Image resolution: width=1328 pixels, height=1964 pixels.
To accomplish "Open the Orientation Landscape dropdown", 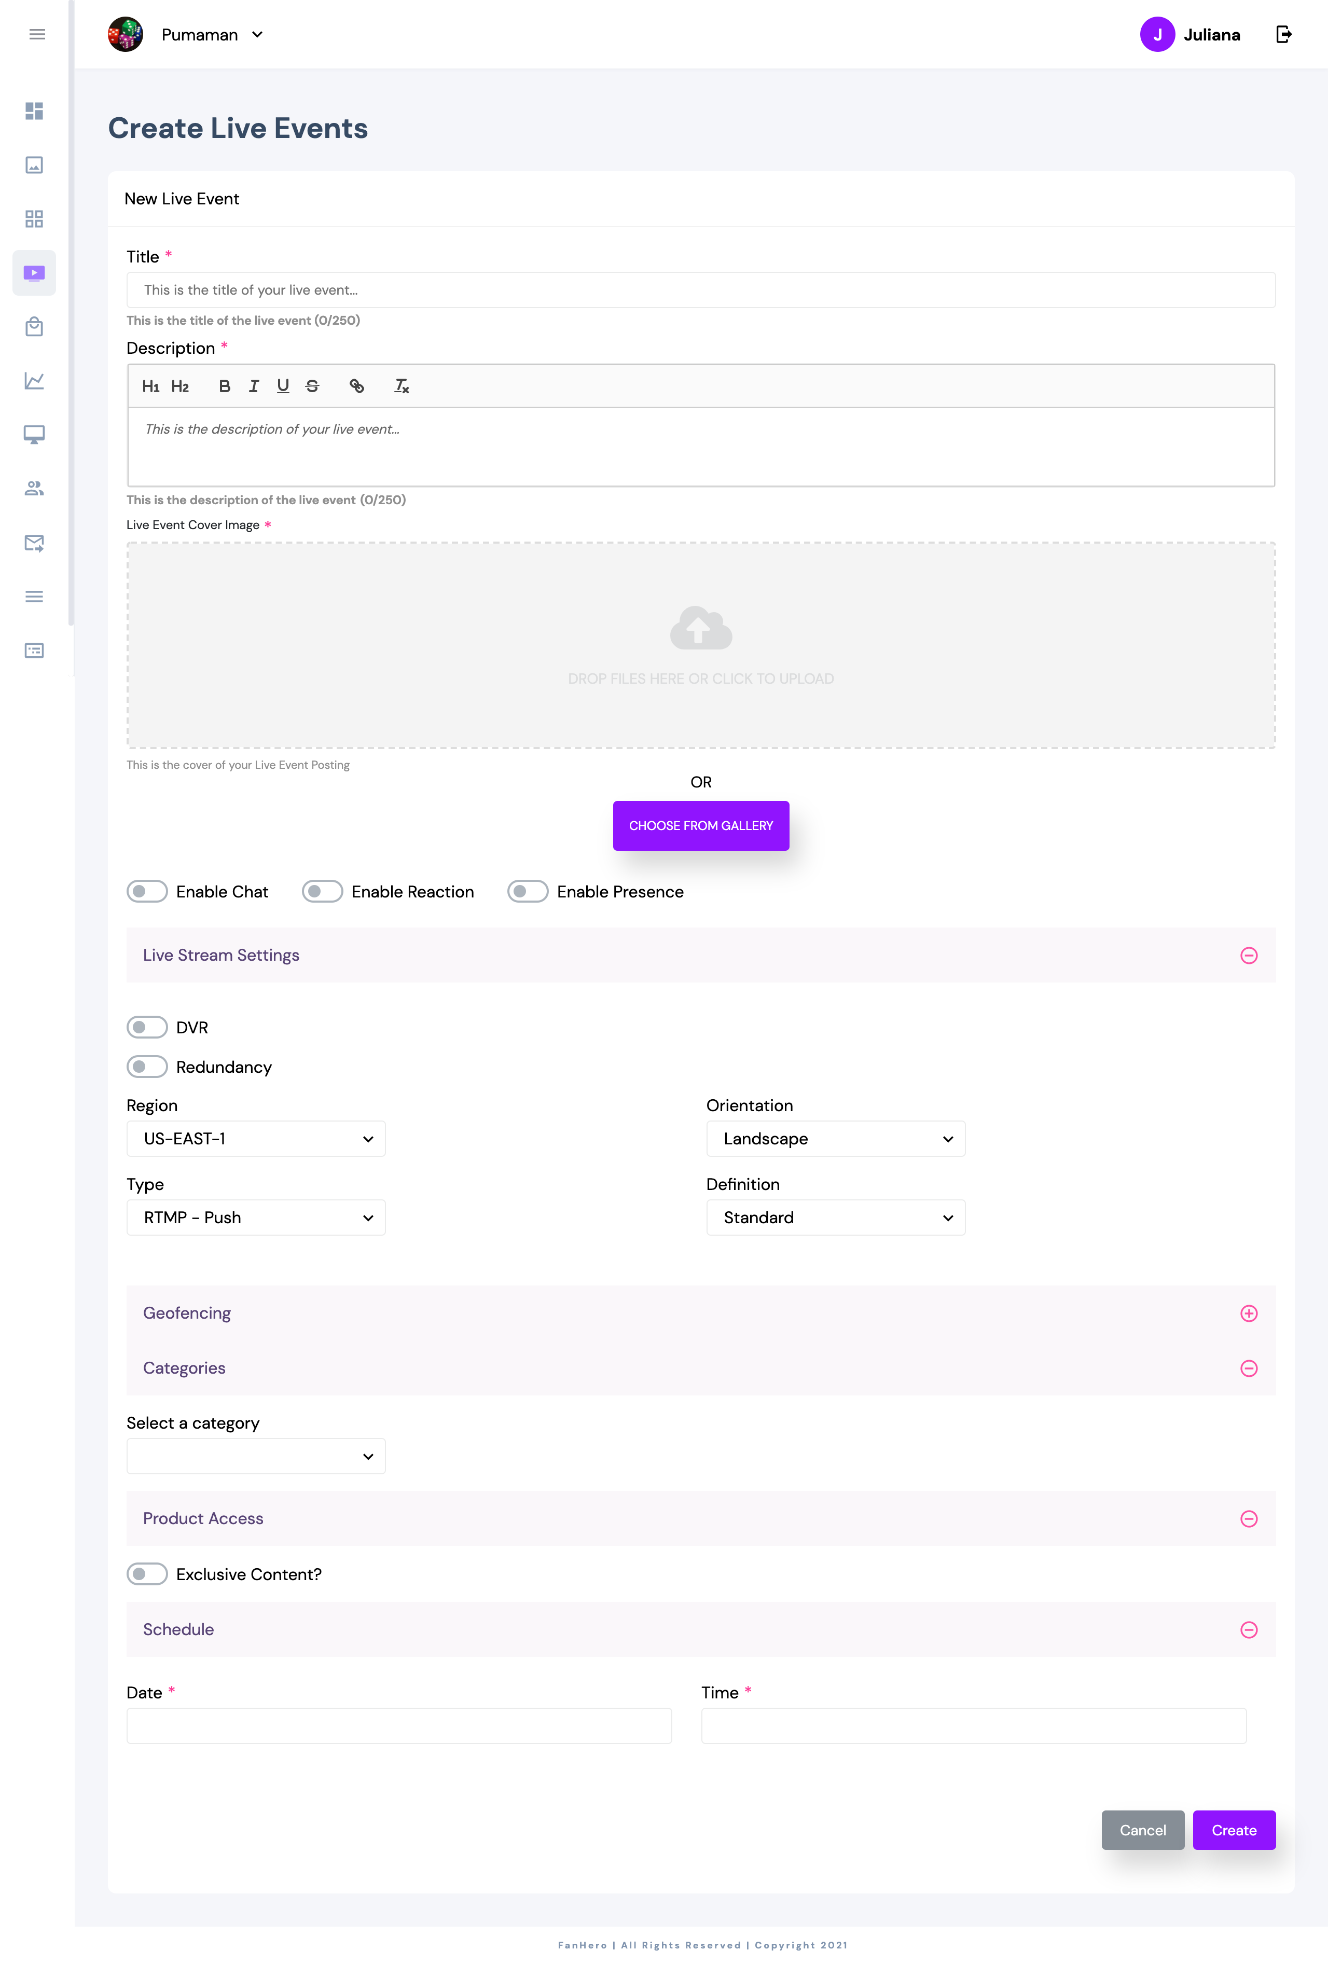I will pos(835,1139).
